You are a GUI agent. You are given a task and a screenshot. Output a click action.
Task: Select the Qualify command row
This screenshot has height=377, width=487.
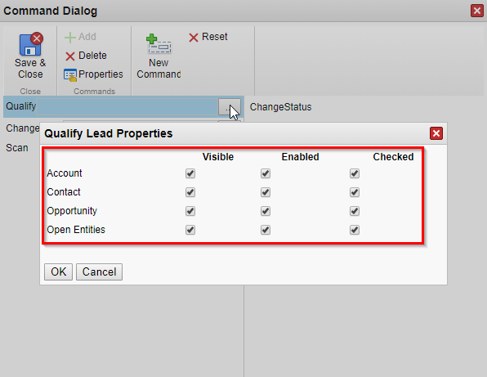pyautogui.click(x=123, y=106)
